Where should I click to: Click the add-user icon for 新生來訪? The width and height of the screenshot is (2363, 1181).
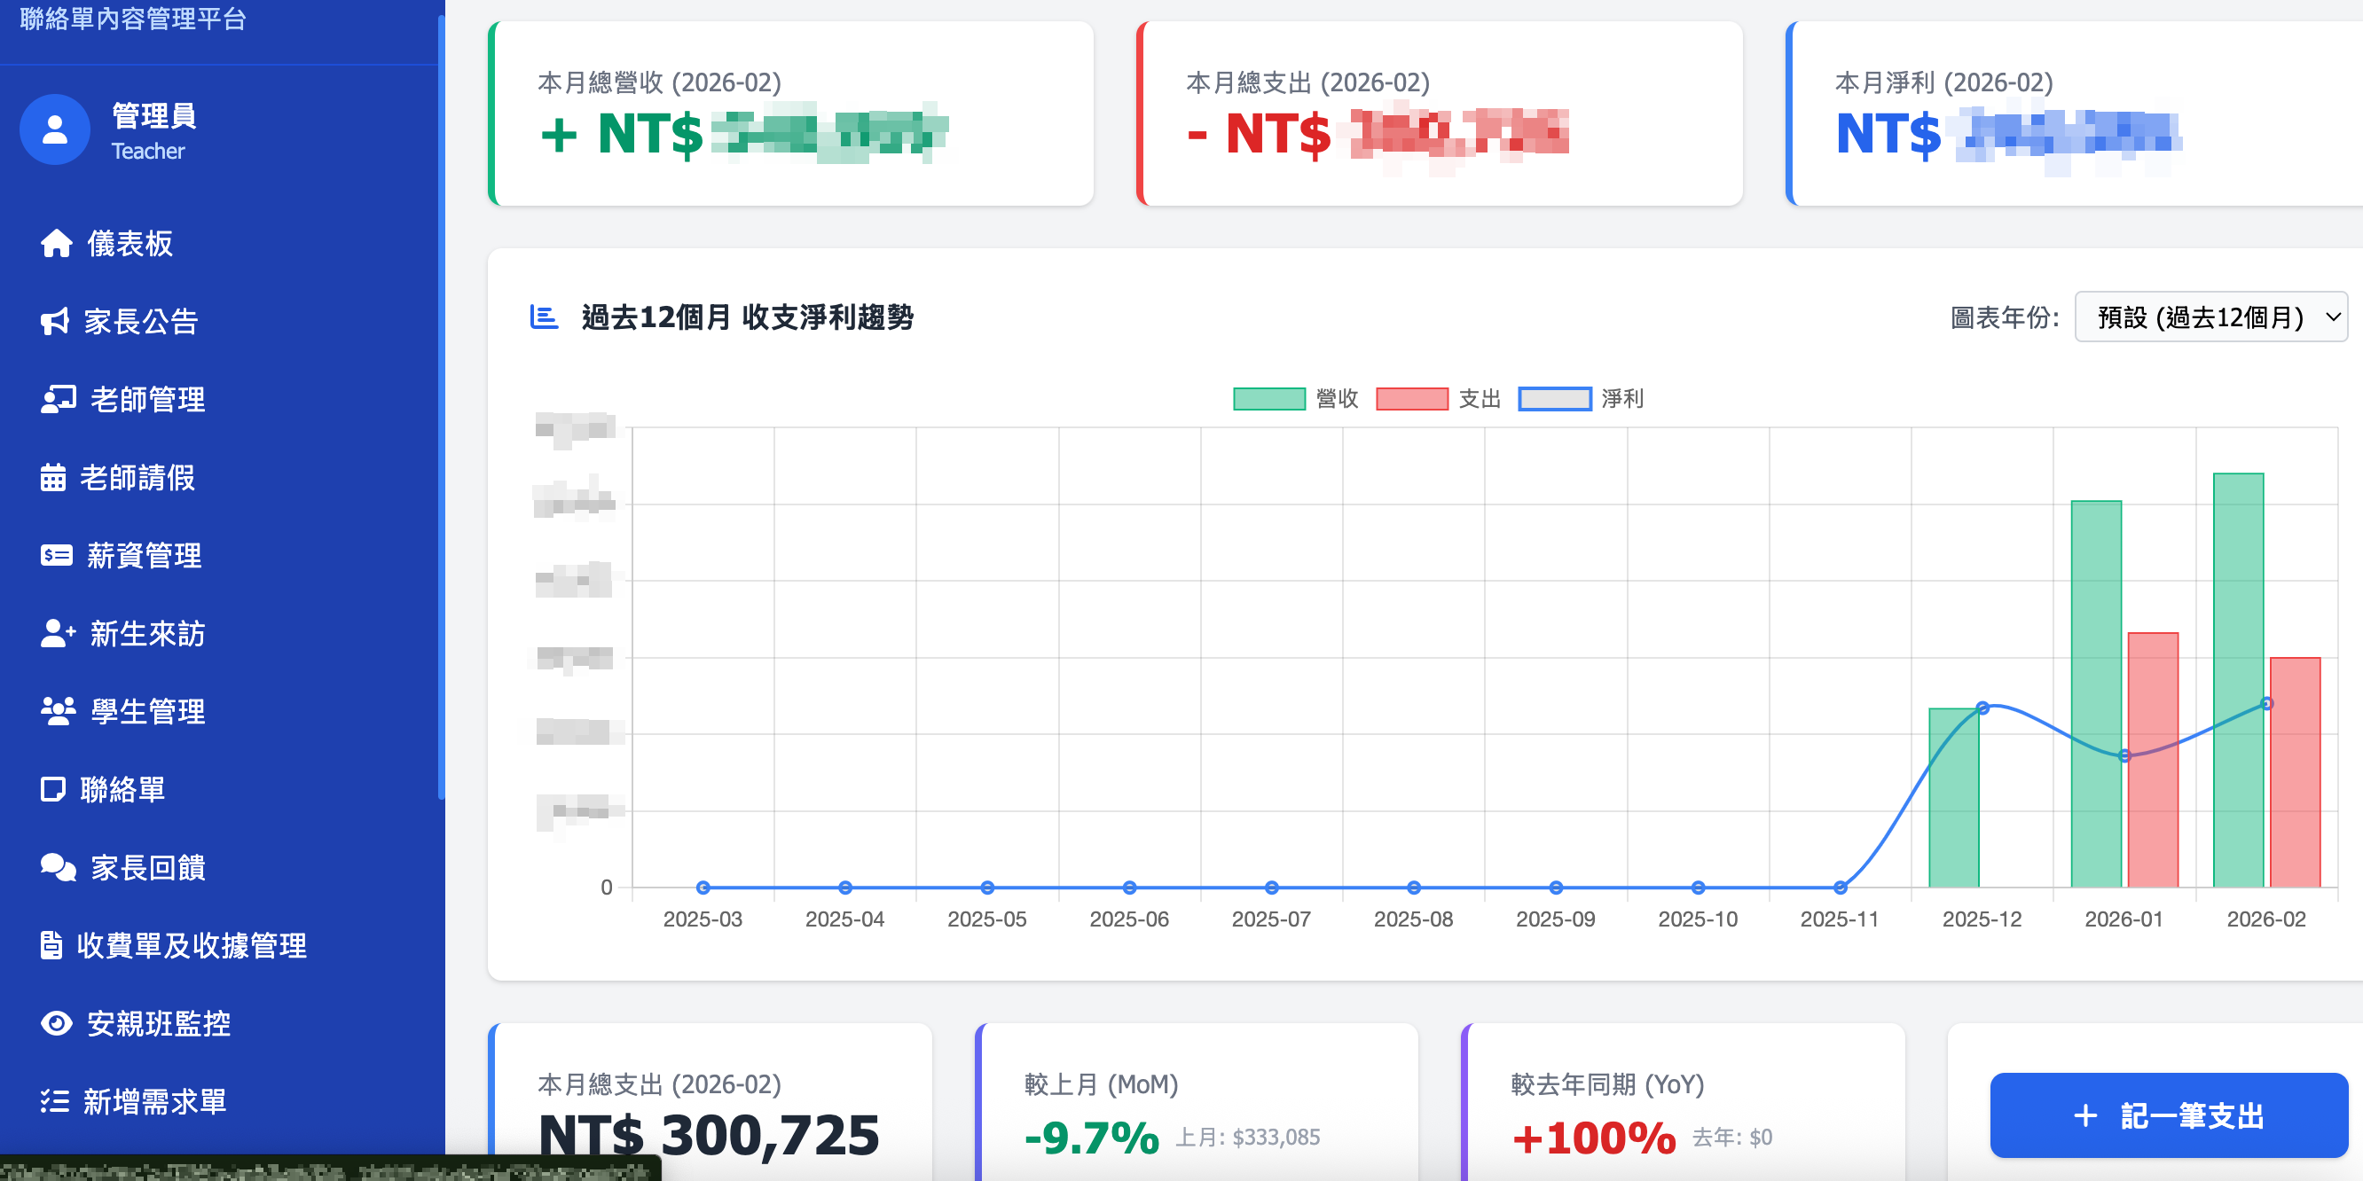click(x=58, y=633)
